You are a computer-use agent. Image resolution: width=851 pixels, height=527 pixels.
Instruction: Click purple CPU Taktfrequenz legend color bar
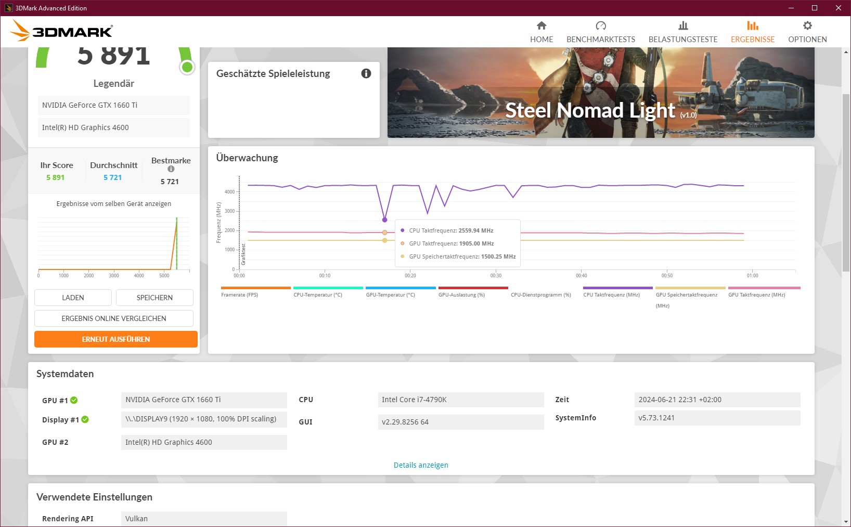[x=618, y=288]
